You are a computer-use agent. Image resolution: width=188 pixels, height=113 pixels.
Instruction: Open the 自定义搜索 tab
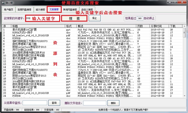(x=87, y=10)
